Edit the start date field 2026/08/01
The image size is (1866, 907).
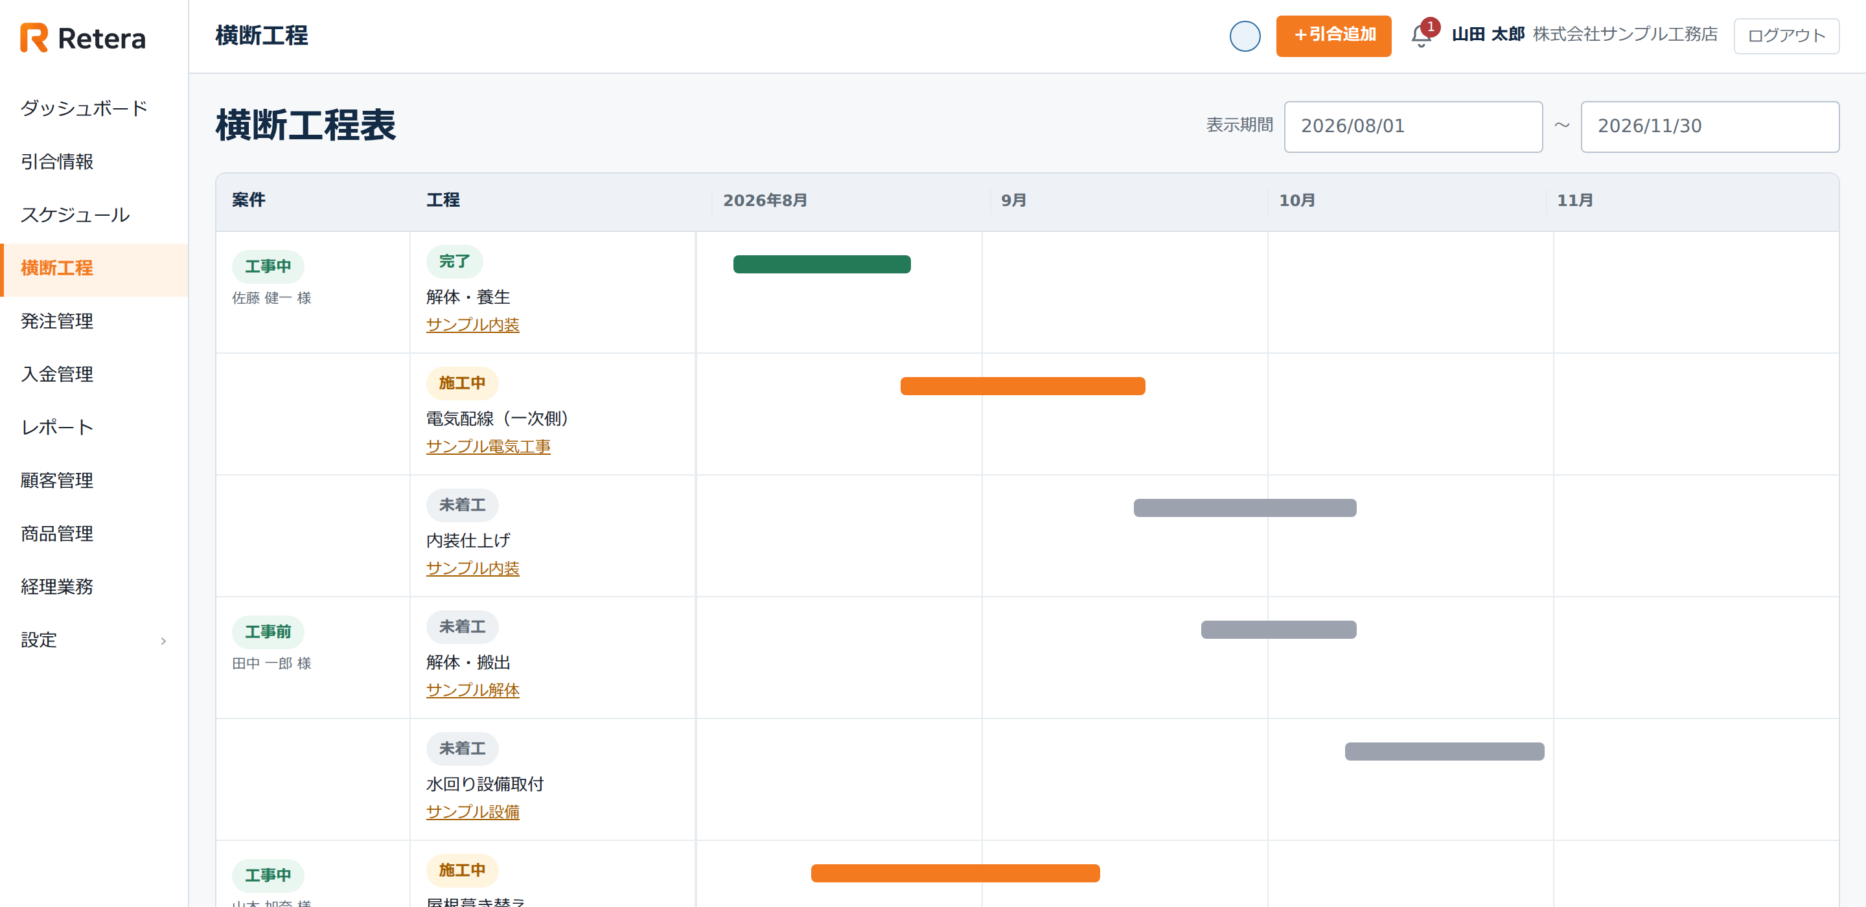pyautogui.click(x=1413, y=127)
